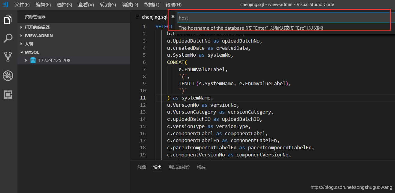Open the Source Control view
This screenshot has width=395, height=193.
[8, 57]
